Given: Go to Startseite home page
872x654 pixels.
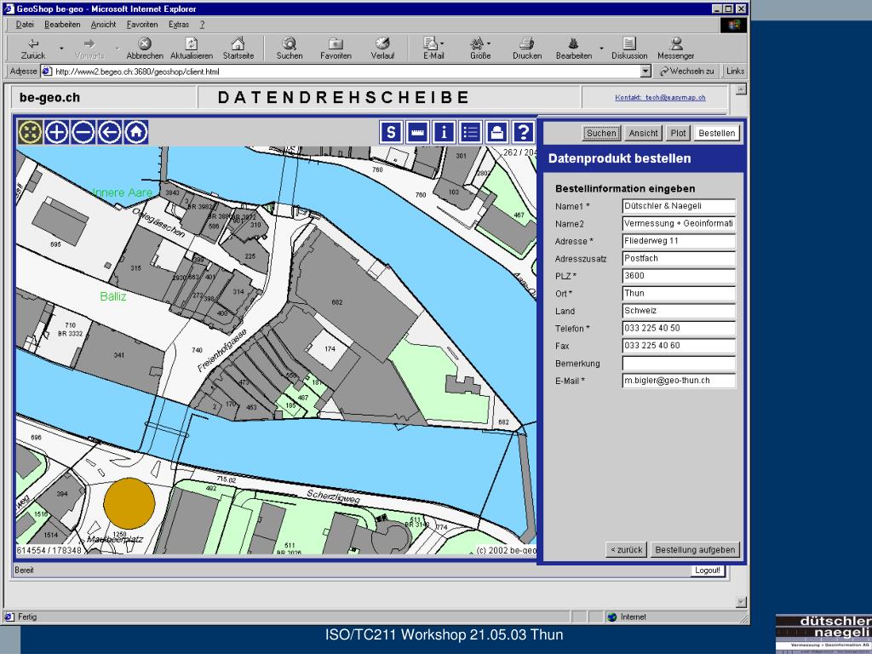Looking at the screenshot, I should [x=238, y=49].
